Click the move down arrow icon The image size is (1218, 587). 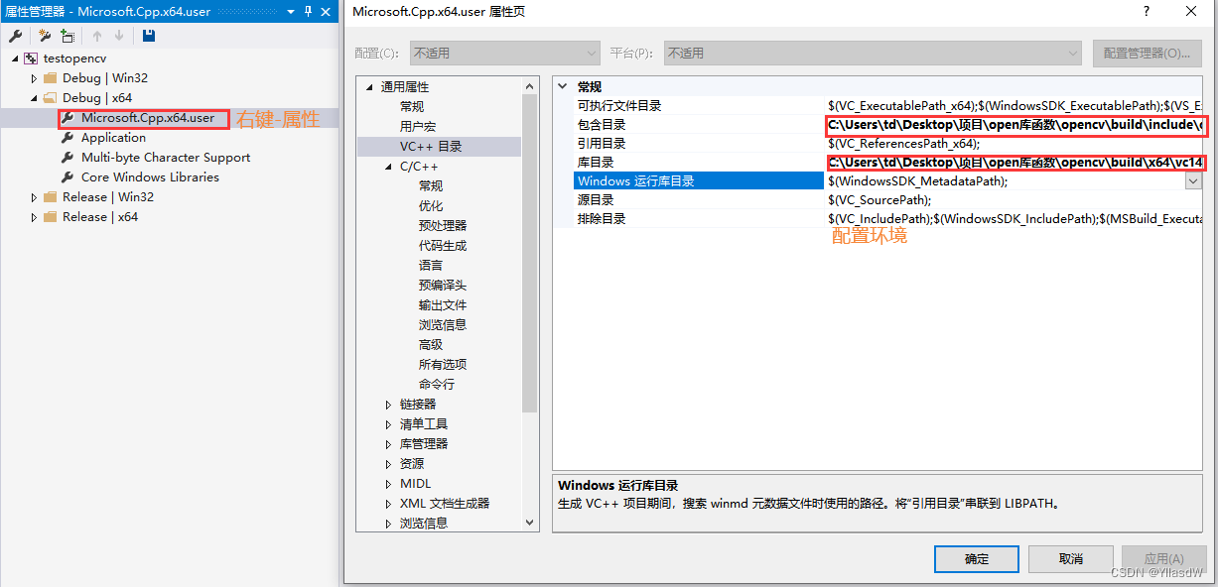(x=119, y=36)
